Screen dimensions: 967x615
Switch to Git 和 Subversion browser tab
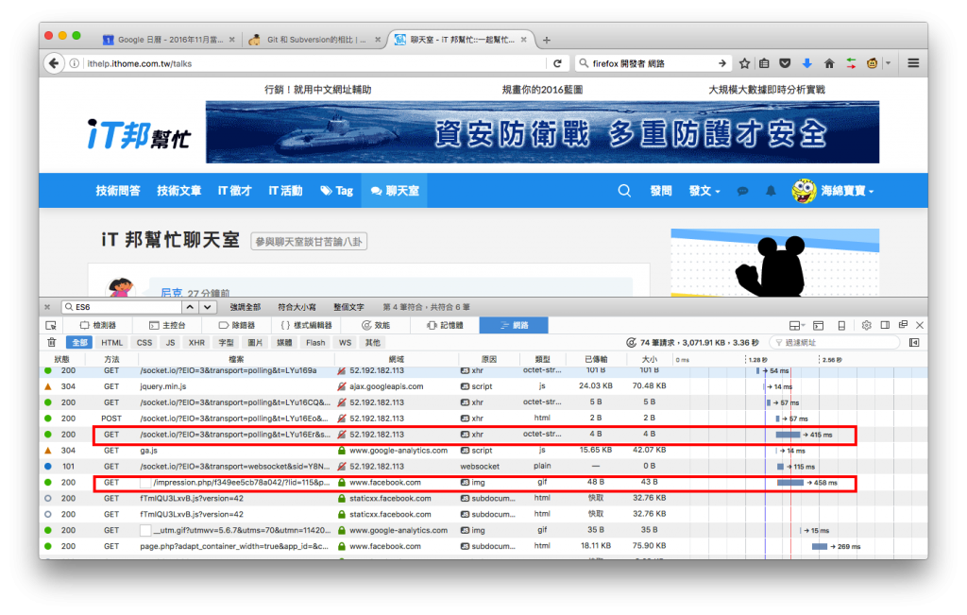click(x=314, y=40)
